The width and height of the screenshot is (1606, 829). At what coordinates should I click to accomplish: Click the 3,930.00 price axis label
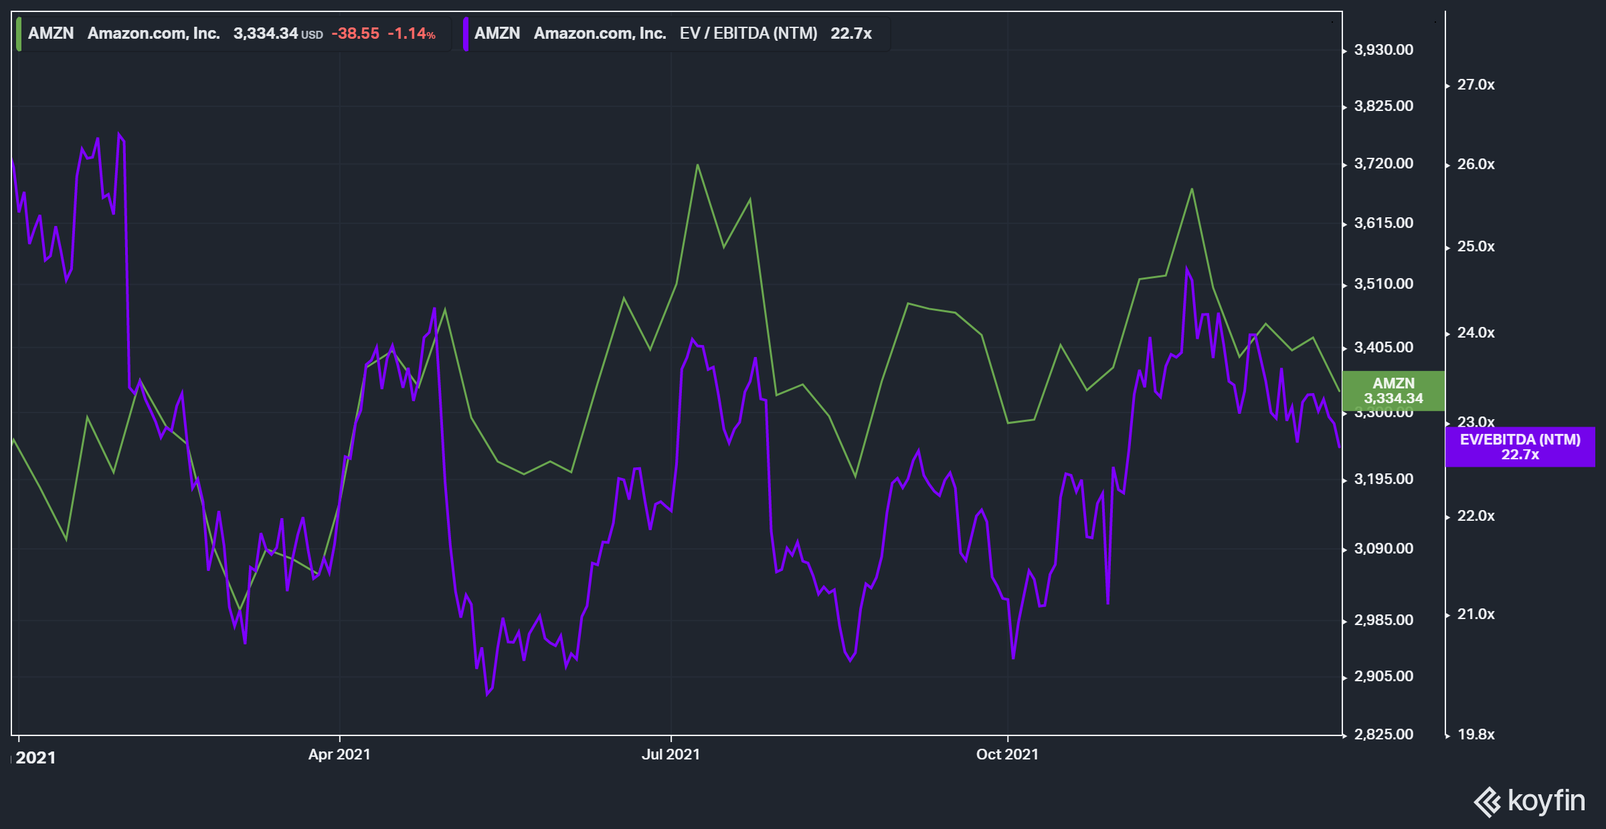click(1384, 50)
